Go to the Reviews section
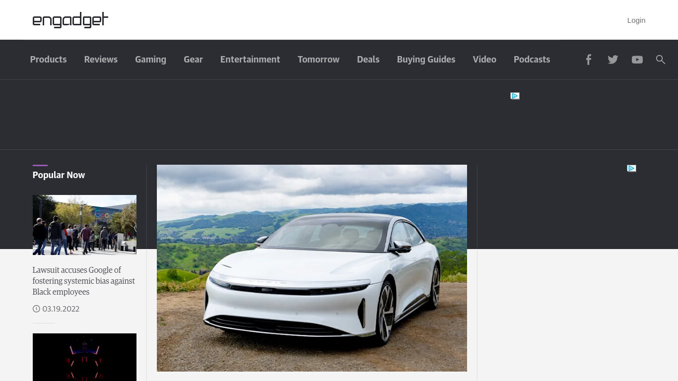The height and width of the screenshot is (381, 678). point(101,60)
